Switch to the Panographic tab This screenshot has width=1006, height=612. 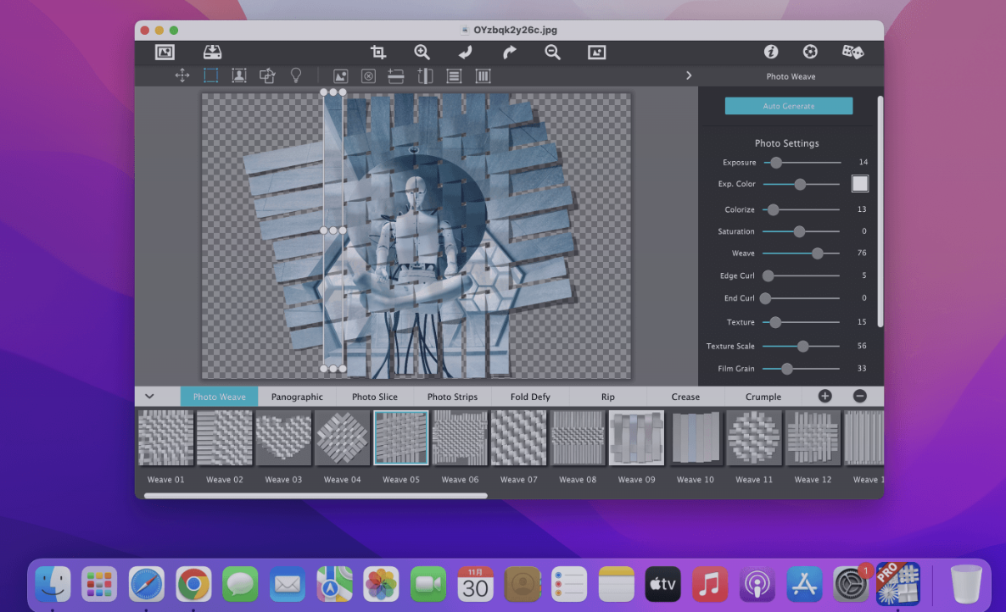(297, 397)
